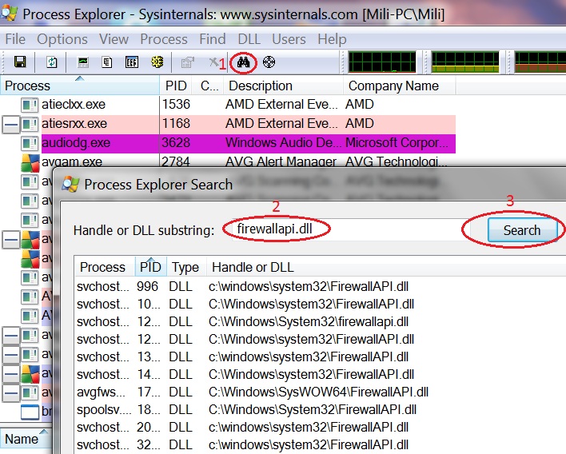Sort search results by Process column
This screenshot has width=566, height=454.
(x=105, y=267)
